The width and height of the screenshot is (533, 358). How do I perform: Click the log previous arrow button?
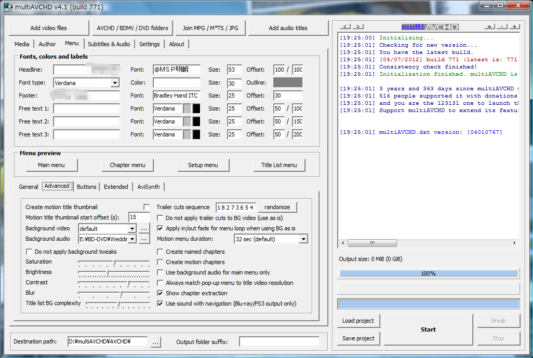click(x=345, y=26)
